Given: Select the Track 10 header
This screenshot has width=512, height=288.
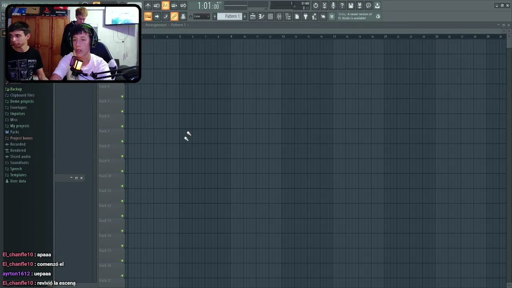Looking at the screenshot, I should [x=112, y=181].
